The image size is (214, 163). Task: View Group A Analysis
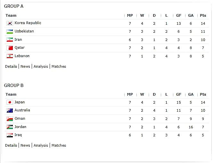pos(41,66)
